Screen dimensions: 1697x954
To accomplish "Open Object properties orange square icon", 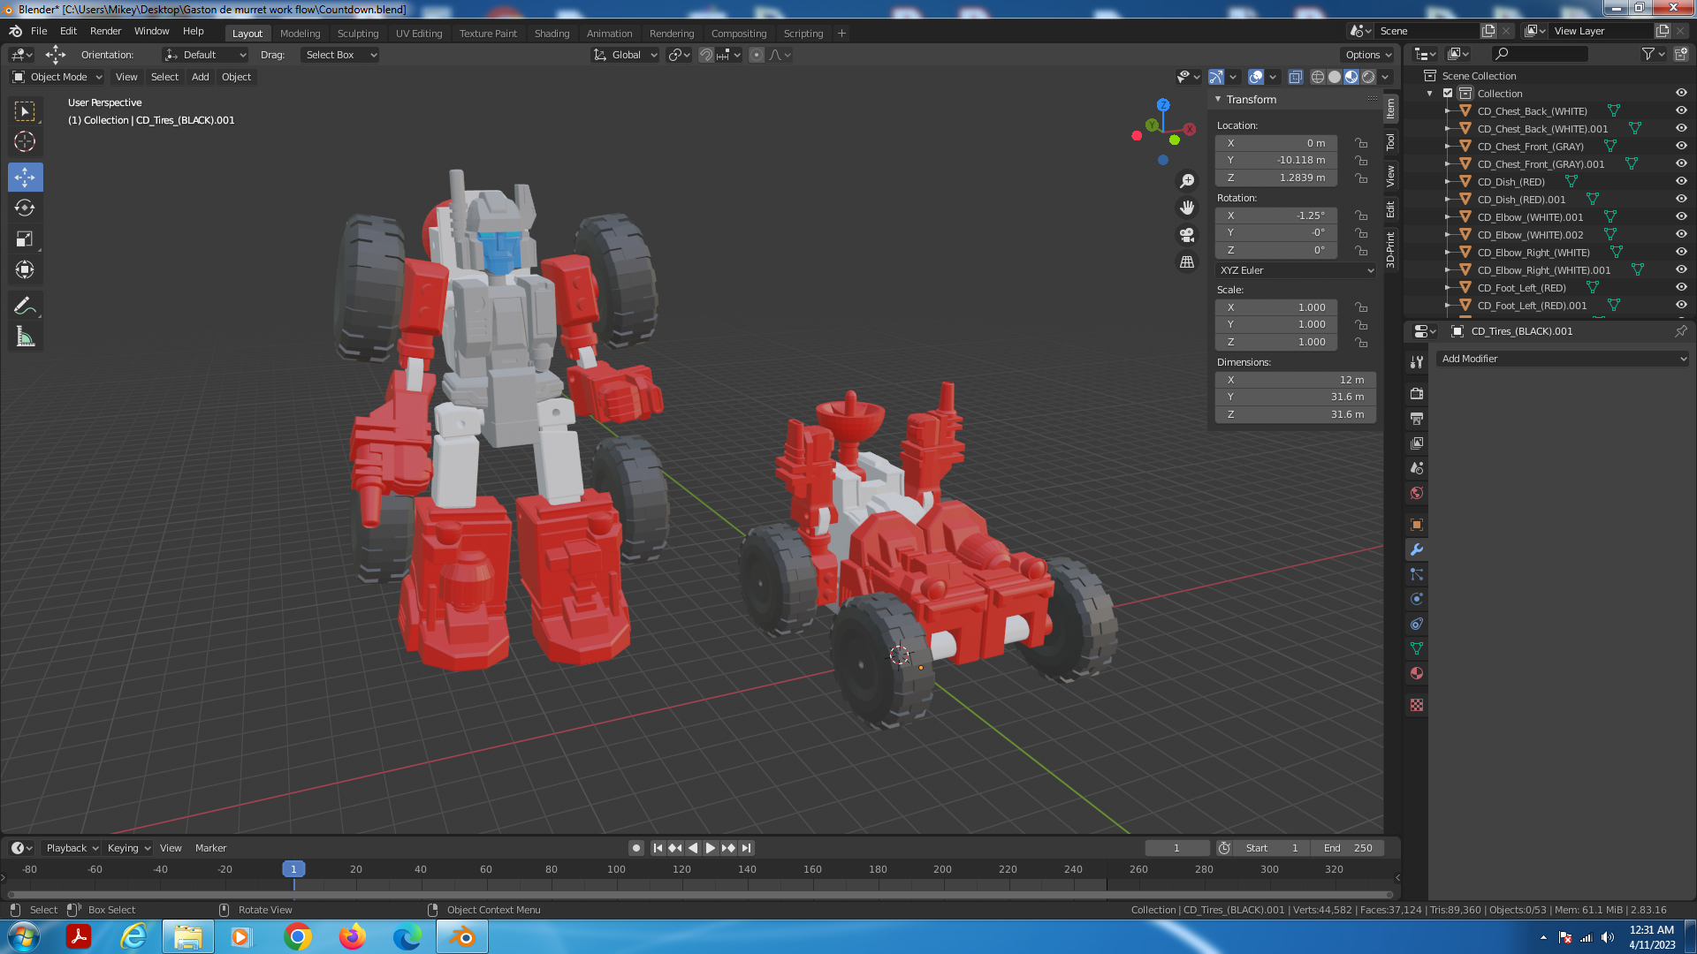I will pos(1417,525).
